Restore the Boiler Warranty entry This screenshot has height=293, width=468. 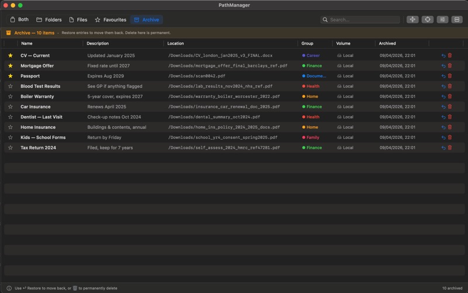(443, 97)
